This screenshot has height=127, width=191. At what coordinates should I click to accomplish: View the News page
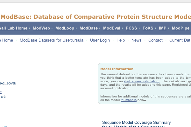[x=137, y=40]
